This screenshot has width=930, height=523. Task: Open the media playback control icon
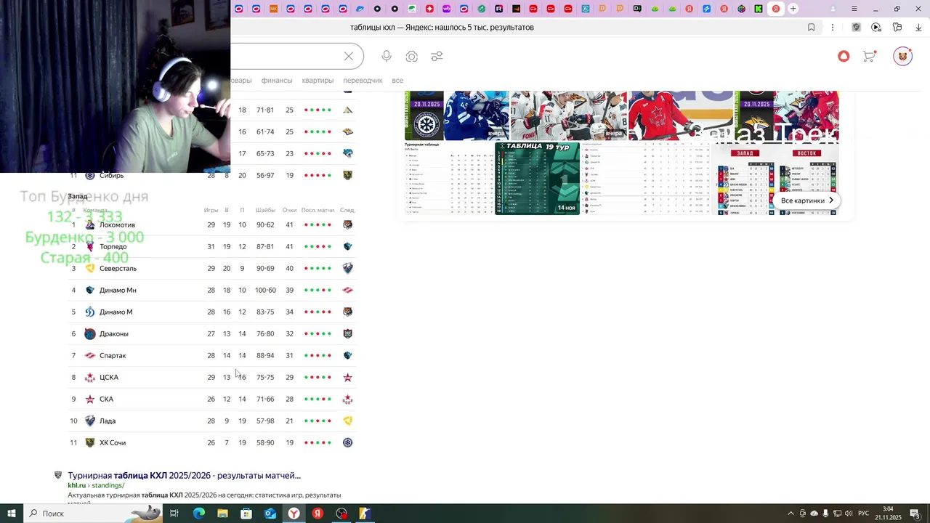876,28
